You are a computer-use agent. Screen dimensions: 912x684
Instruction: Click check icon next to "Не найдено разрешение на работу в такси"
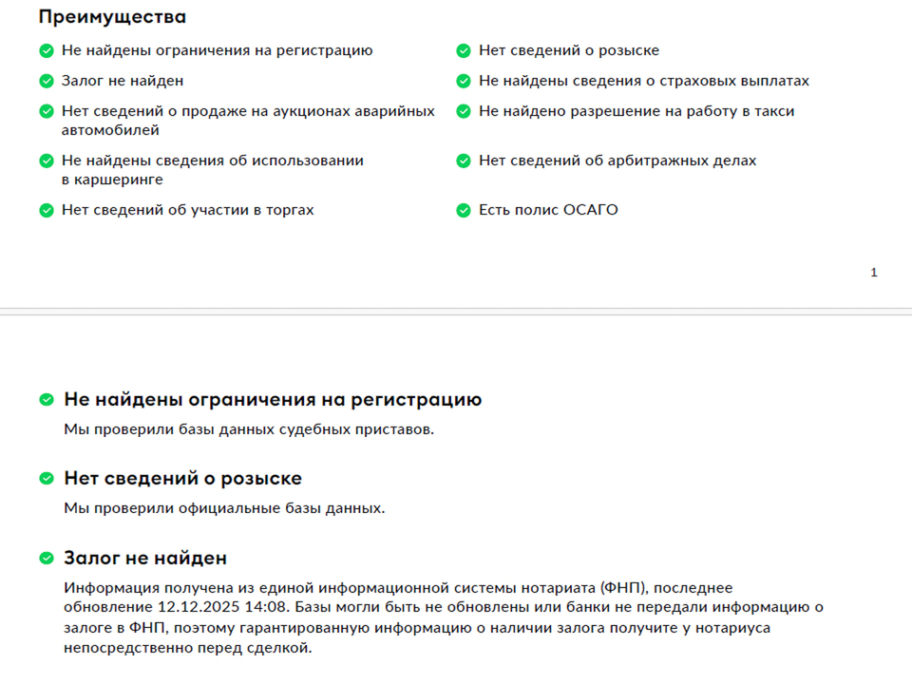point(464,112)
